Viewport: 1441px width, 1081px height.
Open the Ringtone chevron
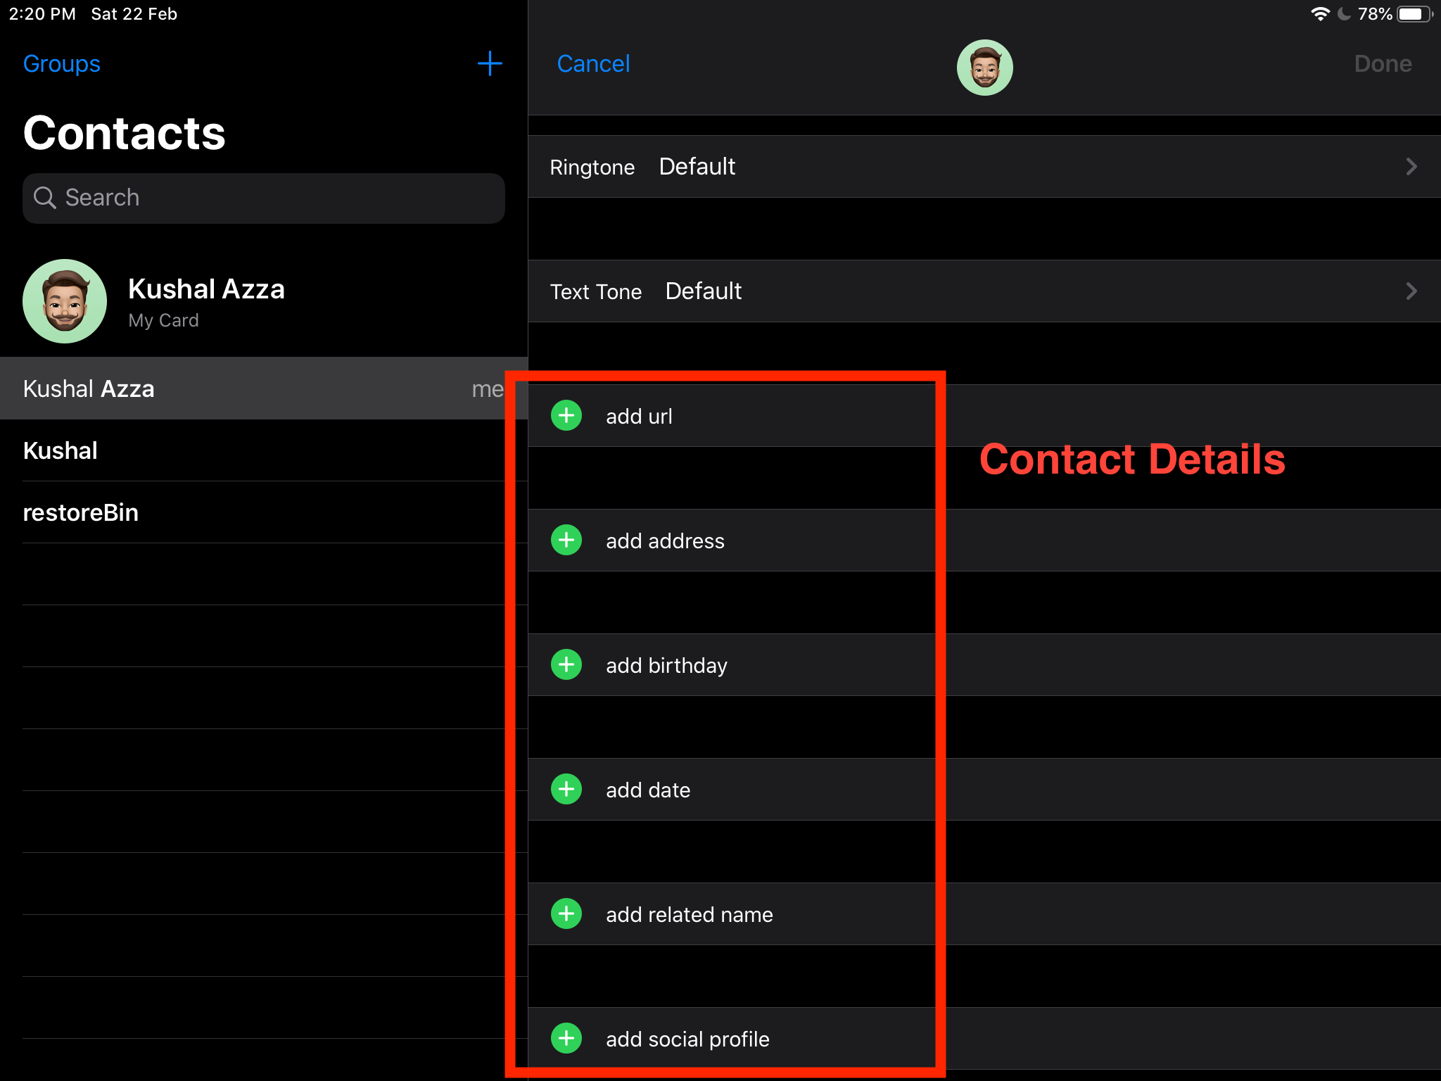[x=1411, y=167]
